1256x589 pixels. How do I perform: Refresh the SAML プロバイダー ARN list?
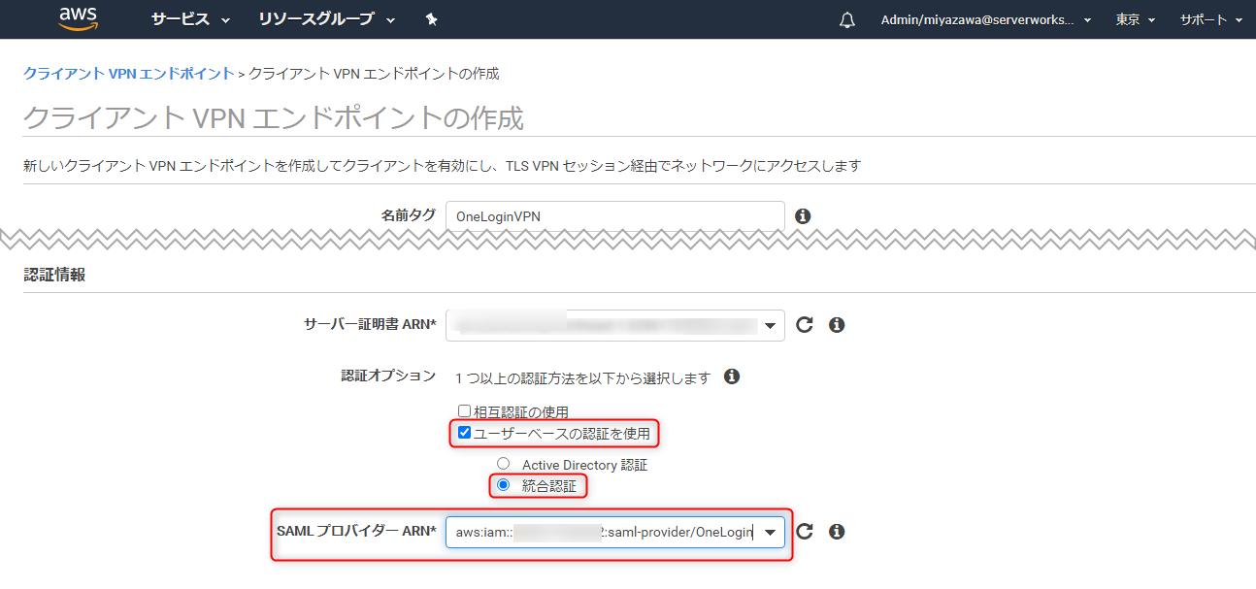(x=804, y=531)
